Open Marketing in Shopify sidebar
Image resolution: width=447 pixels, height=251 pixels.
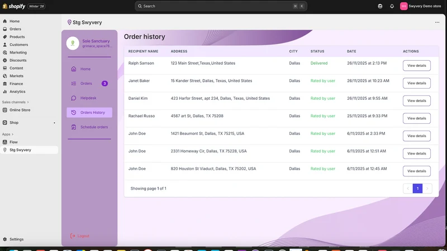click(x=18, y=52)
